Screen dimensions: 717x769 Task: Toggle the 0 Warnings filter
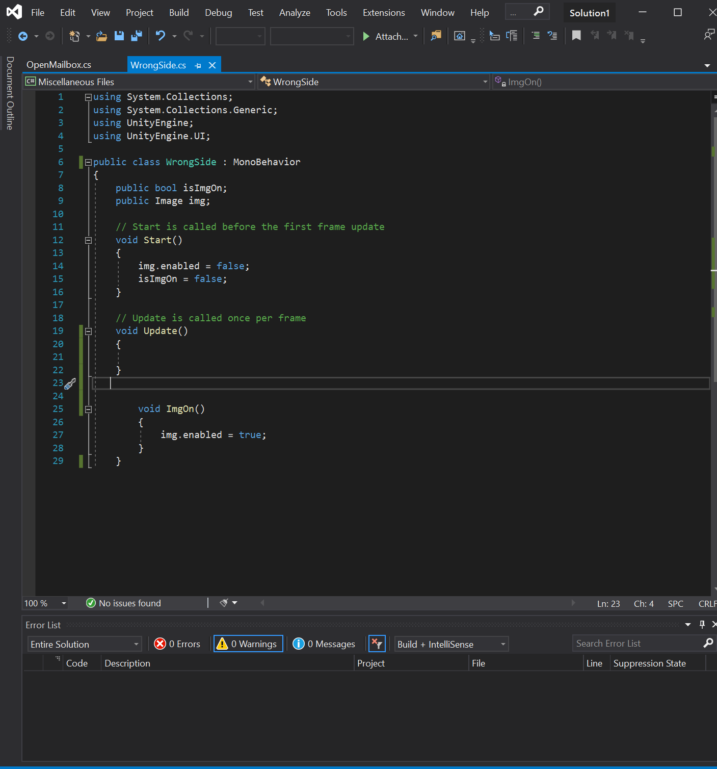248,644
